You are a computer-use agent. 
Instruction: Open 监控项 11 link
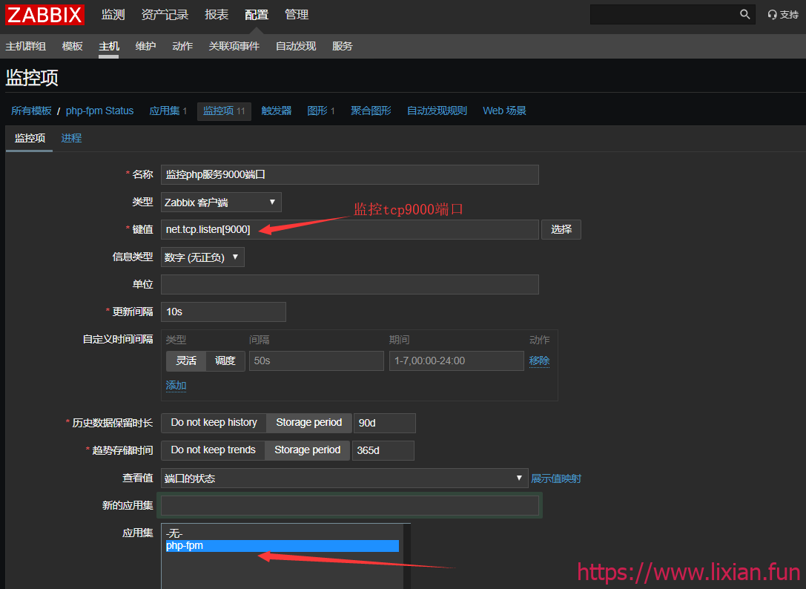pos(224,111)
